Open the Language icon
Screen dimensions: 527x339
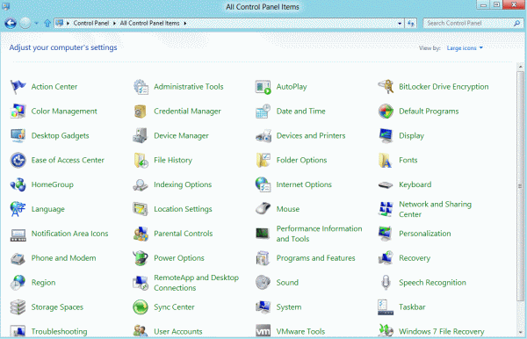pyautogui.click(x=18, y=209)
